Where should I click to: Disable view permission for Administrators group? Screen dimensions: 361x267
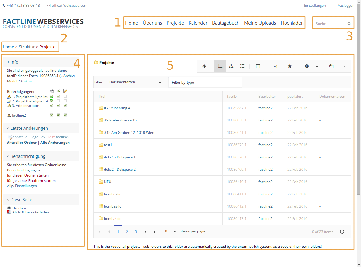point(52,105)
